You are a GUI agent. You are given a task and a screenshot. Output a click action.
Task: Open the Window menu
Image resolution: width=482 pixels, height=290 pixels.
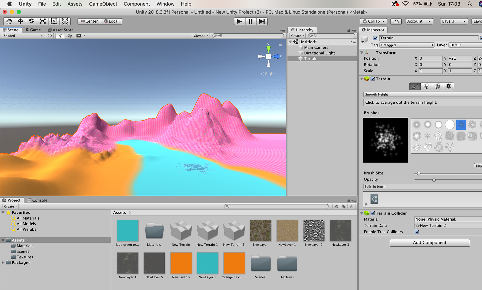[165, 4]
